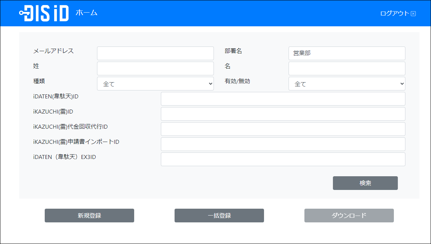Click the iKAZUCHI(雷)代金回収代行ID label
The height and width of the screenshot is (244, 431).
(70, 127)
